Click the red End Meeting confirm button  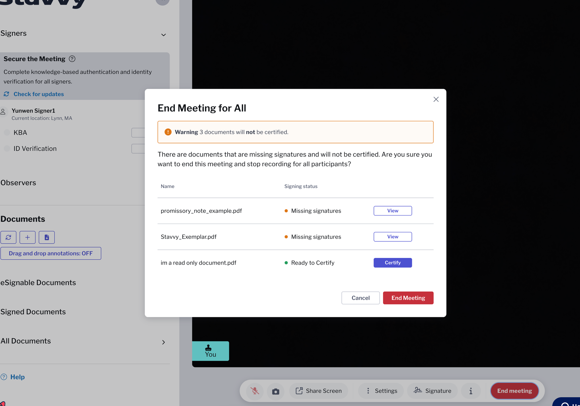[x=408, y=298]
